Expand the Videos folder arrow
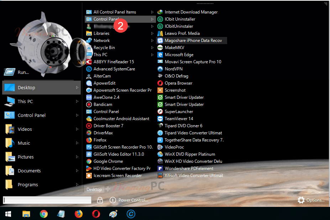The image size is (330, 220). (x=77, y=129)
